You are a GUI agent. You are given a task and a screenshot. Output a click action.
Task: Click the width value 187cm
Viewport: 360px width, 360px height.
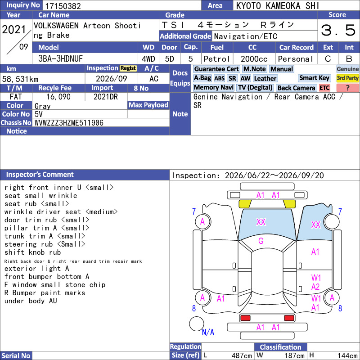[x=294, y=355]
